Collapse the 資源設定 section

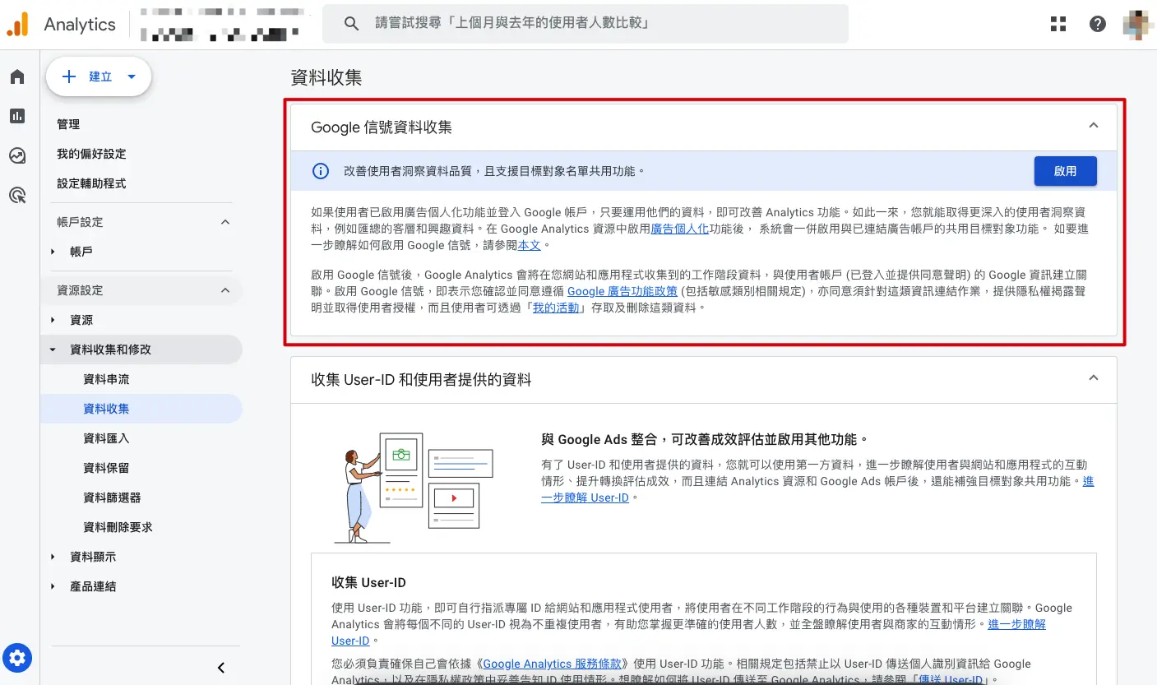[x=225, y=290]
